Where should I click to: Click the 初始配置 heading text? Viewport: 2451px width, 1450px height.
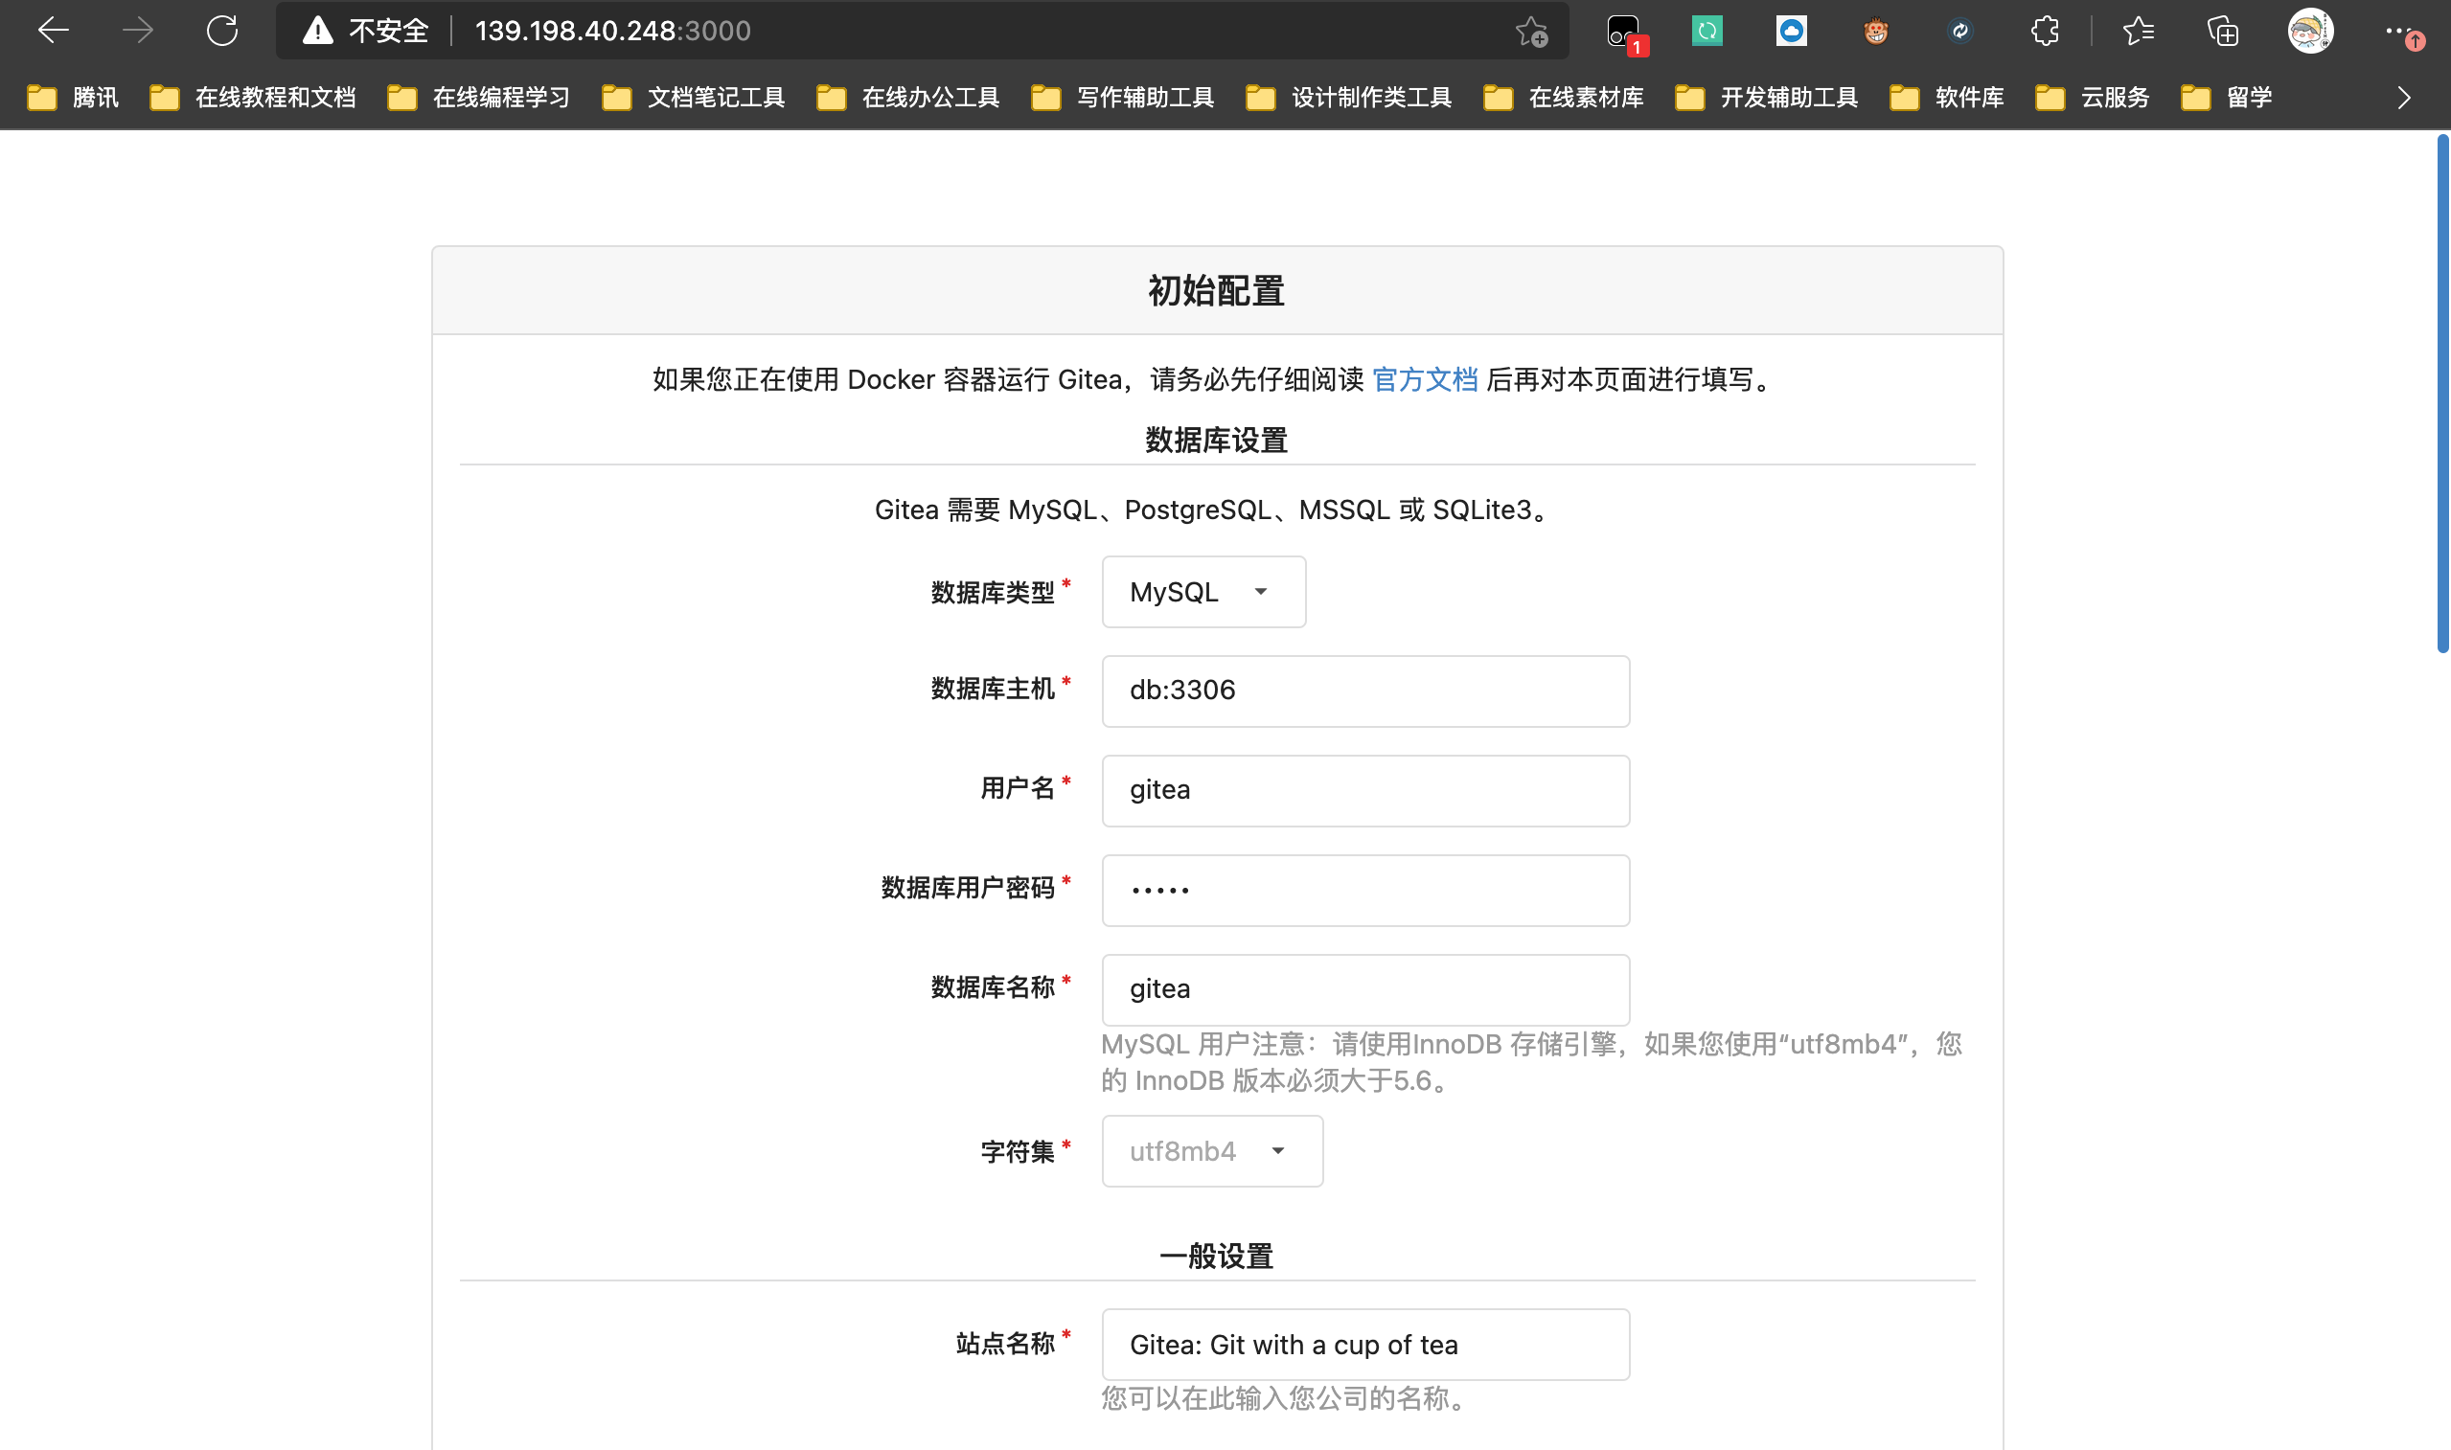click(x=1216, y=291)
